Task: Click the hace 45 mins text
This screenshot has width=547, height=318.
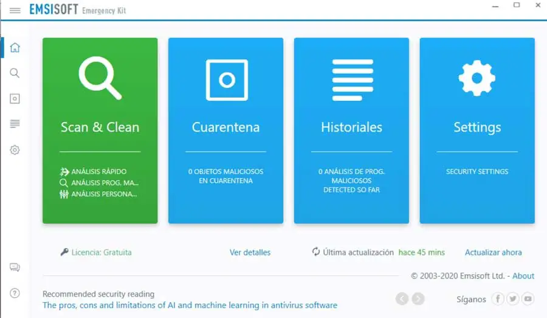Action: (422, 252)
